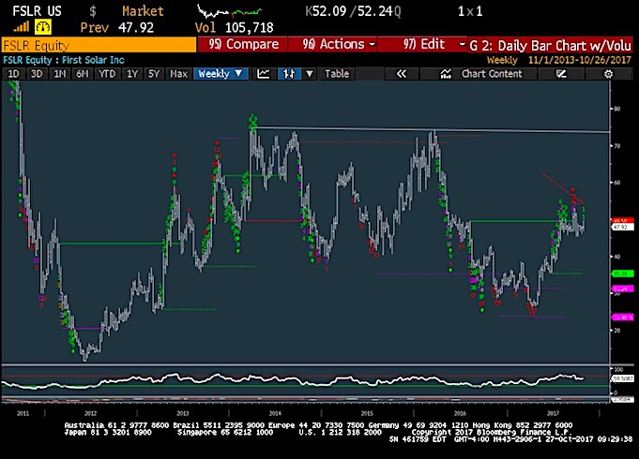Select the 1D time range

tap(13, 73)
